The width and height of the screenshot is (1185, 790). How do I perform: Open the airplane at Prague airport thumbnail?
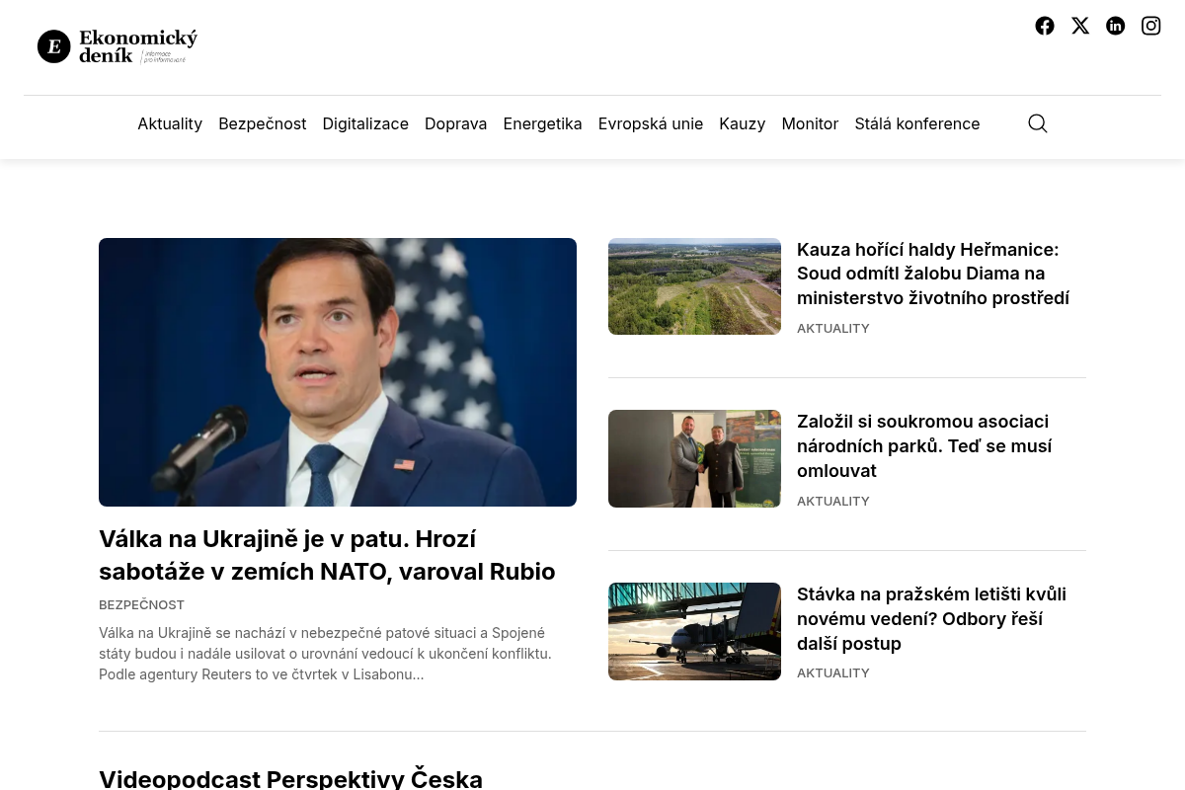[694, 631]
